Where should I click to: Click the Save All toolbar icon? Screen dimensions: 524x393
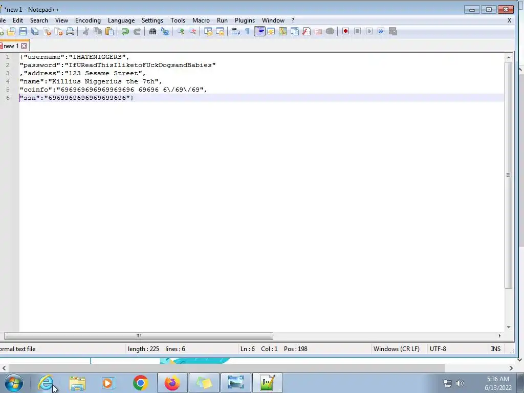coord(35,31)
